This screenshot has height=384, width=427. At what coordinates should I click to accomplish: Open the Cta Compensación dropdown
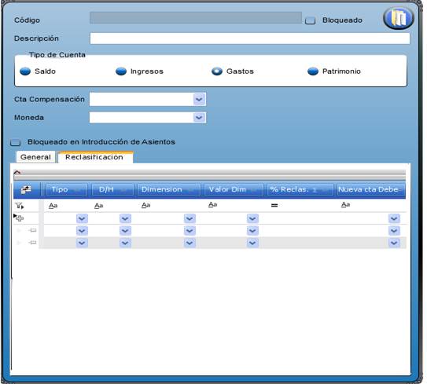click(x=199, y=99)
